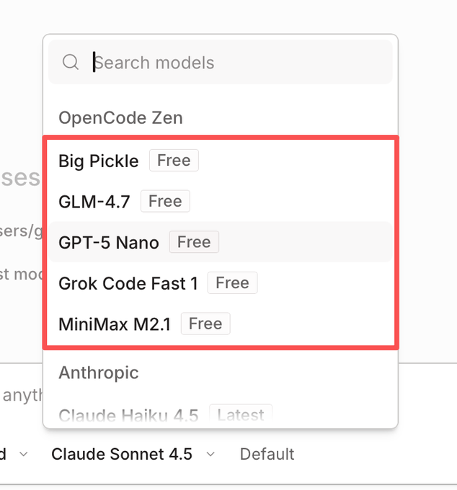Click the Free badge beside Grok Code Fast 1

[232, 282]
